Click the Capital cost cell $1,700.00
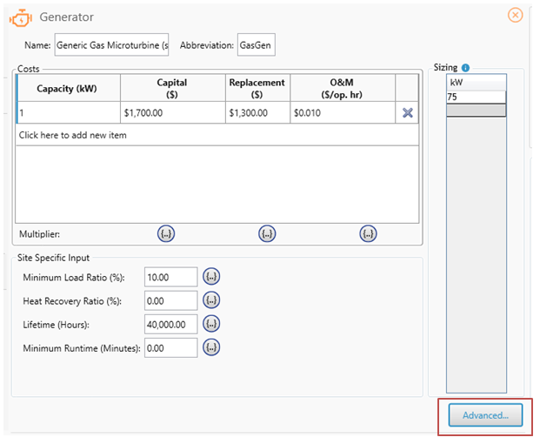 pos(171,112)
